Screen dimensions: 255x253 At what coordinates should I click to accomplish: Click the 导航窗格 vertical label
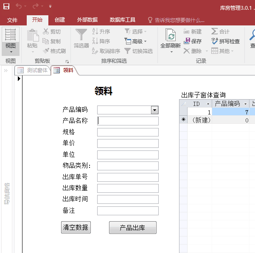click(7, 194)
